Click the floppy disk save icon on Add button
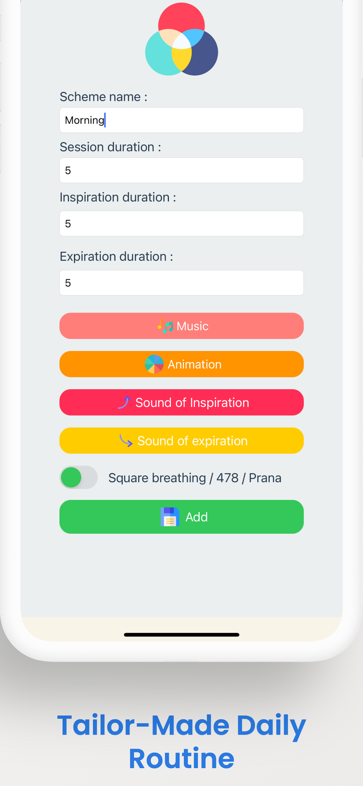This screenshot has width=363, height=786. pyautogui.click(x=170, y=517)
